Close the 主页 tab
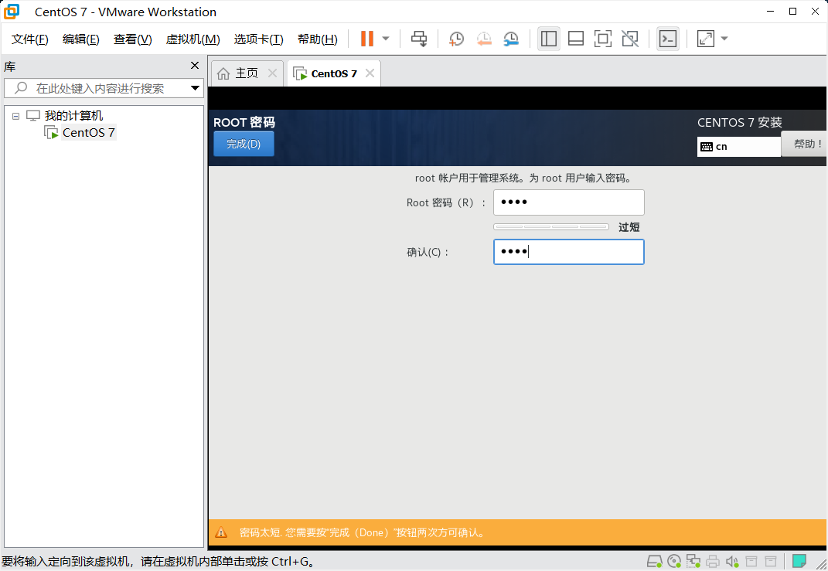The height and width of the screenshot is (571, 828). pos(272,73)
